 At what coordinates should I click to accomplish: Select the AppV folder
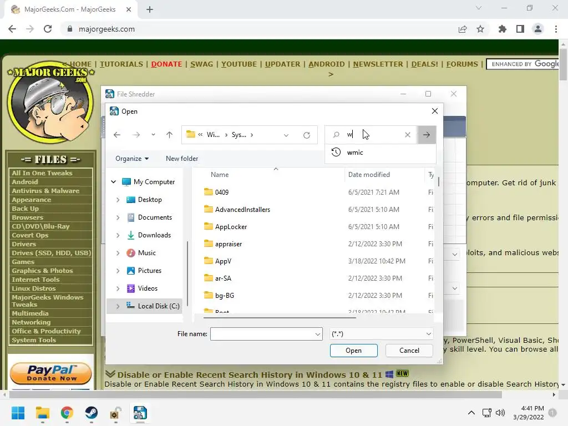(x=217, y=261)
